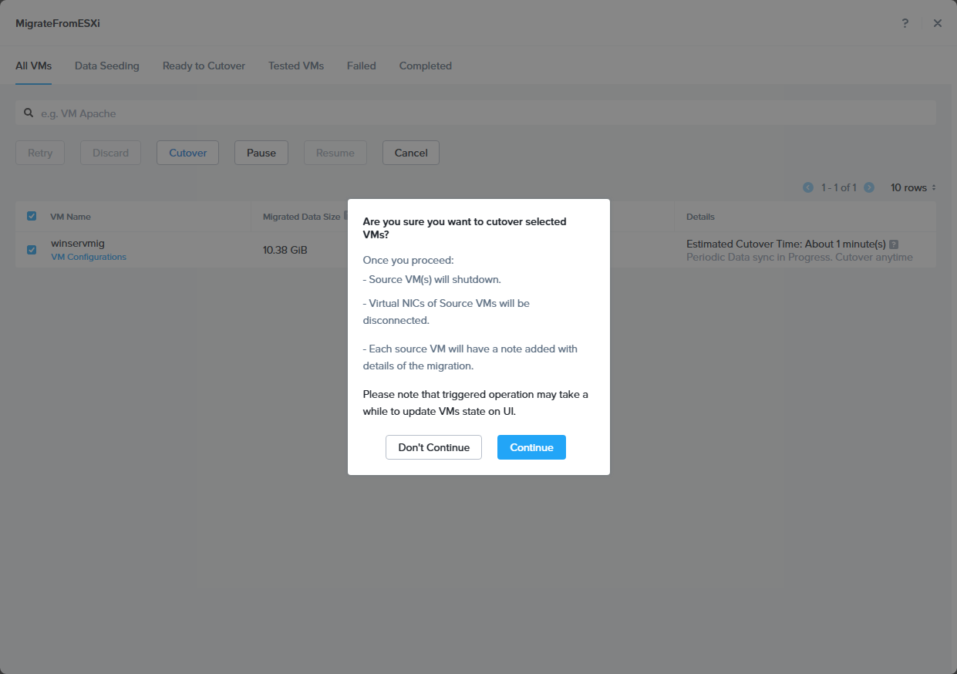Image resolution: width=957 pixels, height=674 pixels.
Task: Click the Cutover button
Action: (x=188, y=153)
